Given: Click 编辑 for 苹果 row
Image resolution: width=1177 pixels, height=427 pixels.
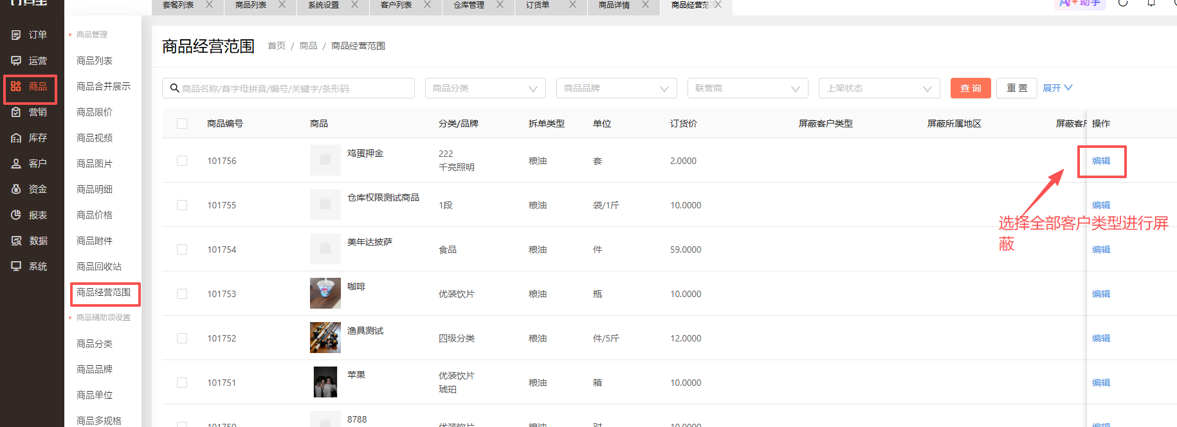Looking at the screenshot, I should click(x=1101, y=383).
